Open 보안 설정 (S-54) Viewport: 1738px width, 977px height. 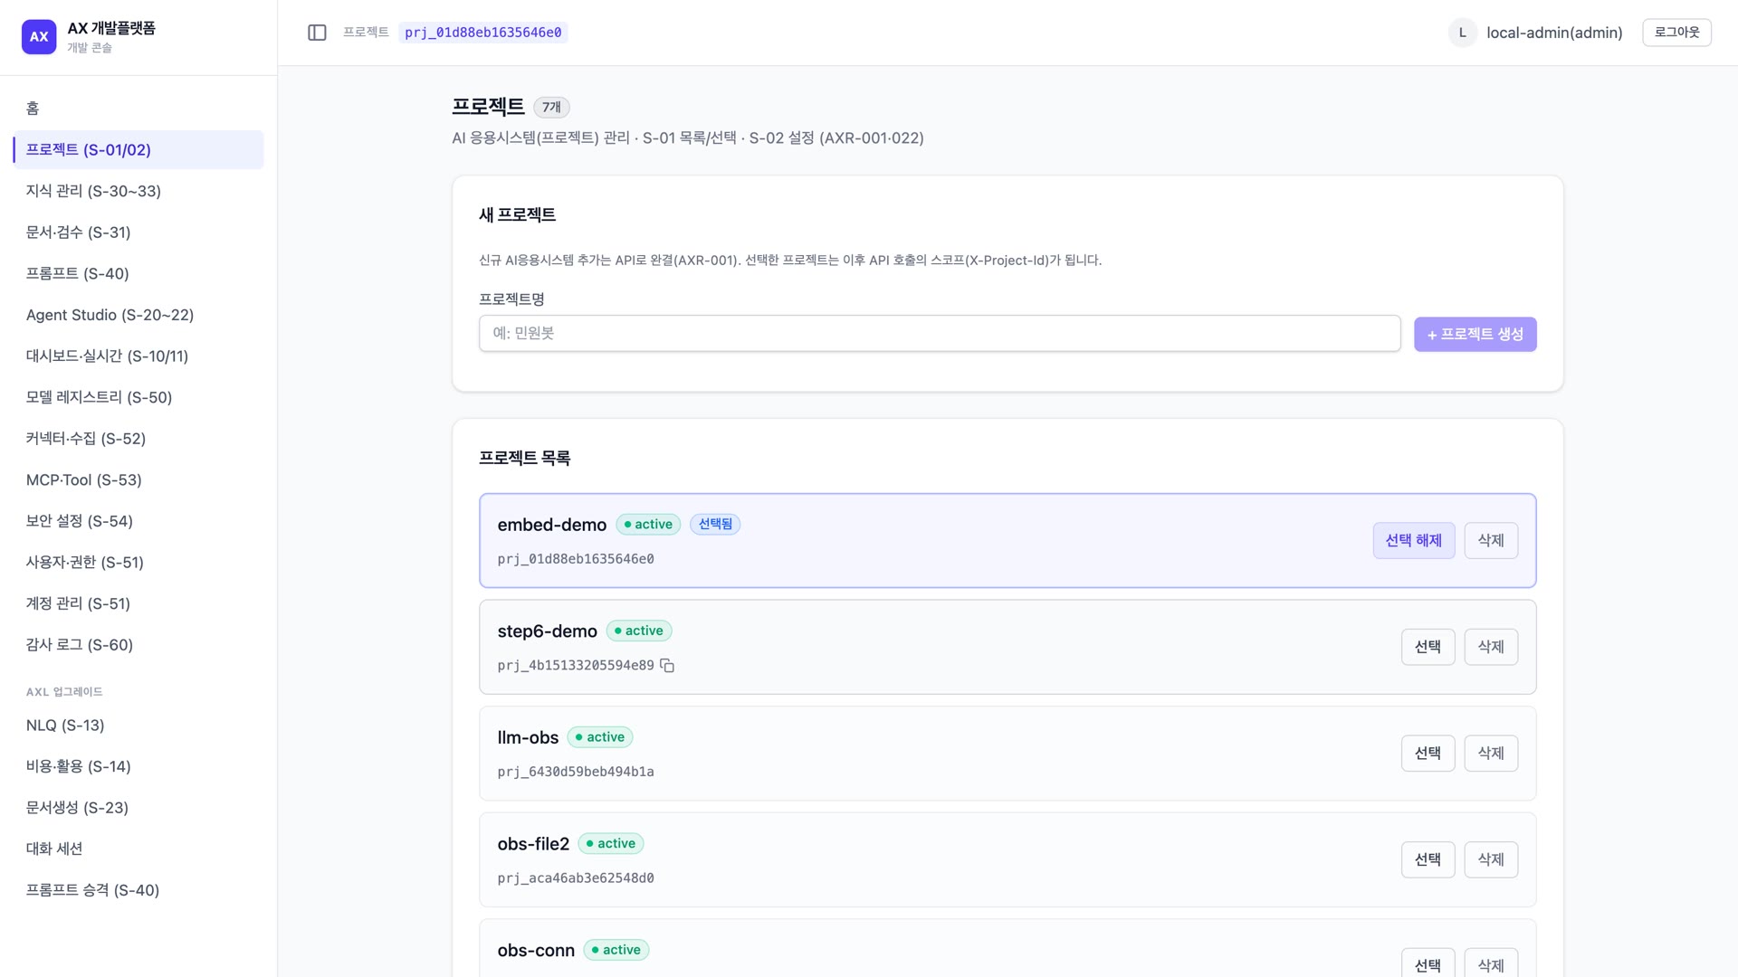point(138,521)
